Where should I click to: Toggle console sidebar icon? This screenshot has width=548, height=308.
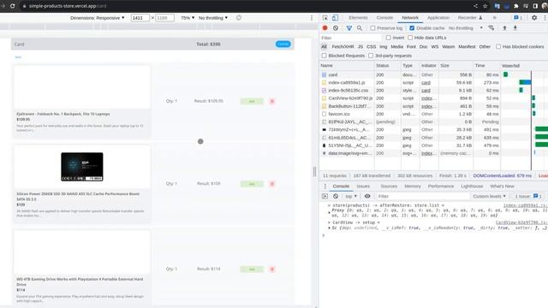(325, 196)
